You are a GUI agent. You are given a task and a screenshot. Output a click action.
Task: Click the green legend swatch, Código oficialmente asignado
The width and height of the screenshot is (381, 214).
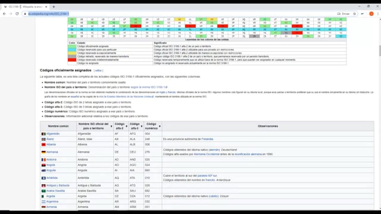click(x=72, y=46)
